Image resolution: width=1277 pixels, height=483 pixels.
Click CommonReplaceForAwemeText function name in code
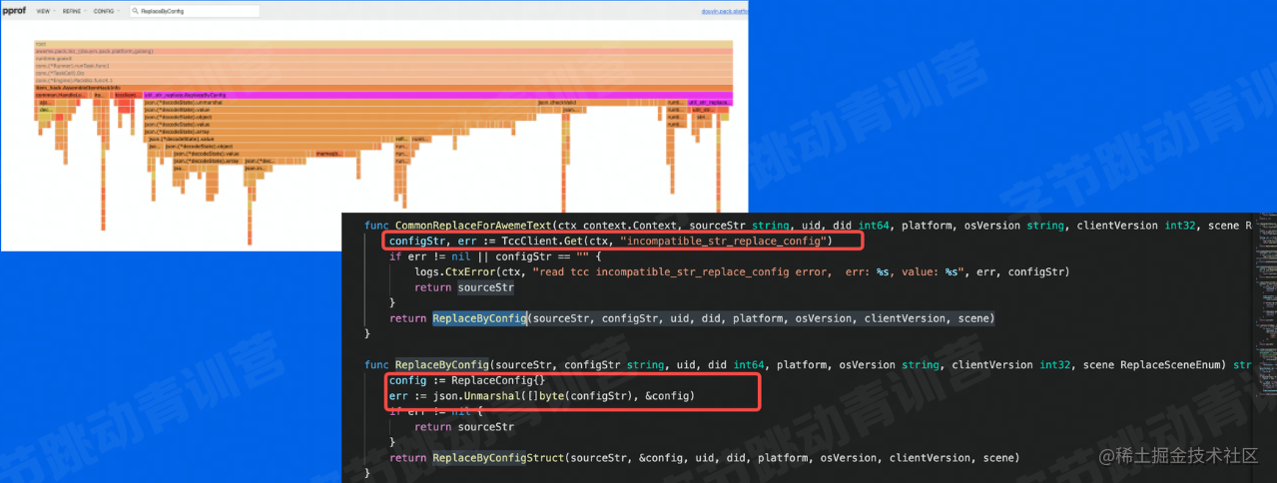click(x=473, y=226)
